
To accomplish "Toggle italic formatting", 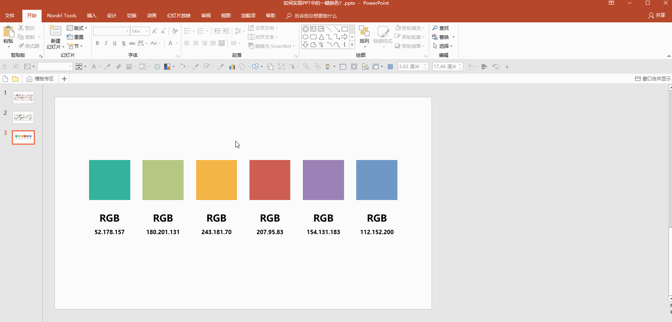I will coord(106,43).
